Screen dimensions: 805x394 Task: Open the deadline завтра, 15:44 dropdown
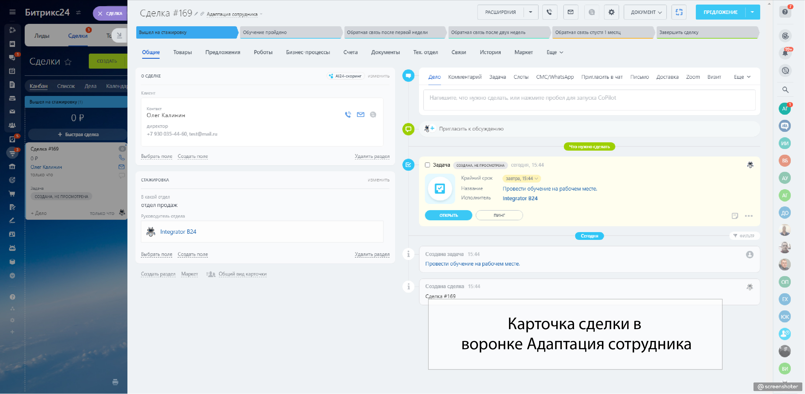coord(521,179)
